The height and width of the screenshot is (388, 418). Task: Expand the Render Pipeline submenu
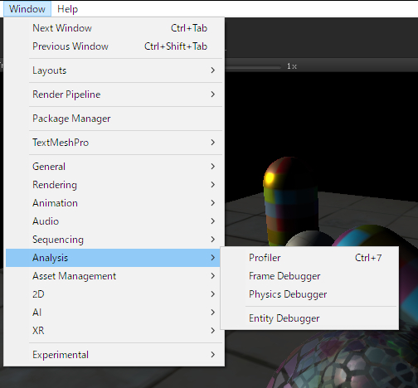click(114, 95)
